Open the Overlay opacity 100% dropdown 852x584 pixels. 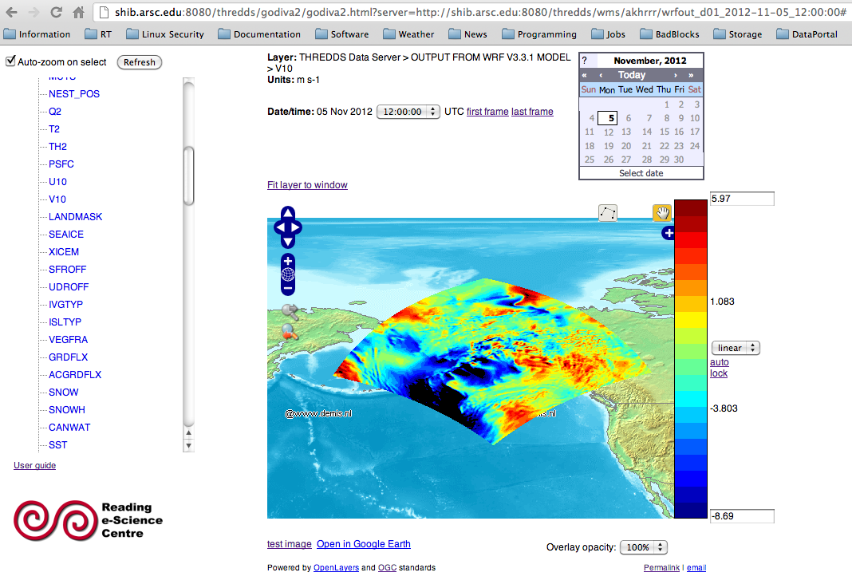pyautogui.click(x=643, y=547)
